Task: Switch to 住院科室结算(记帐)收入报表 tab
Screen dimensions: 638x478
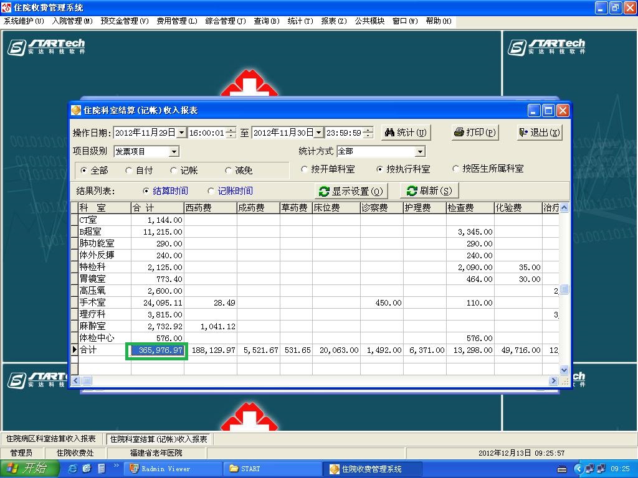Action: point(159,439)
